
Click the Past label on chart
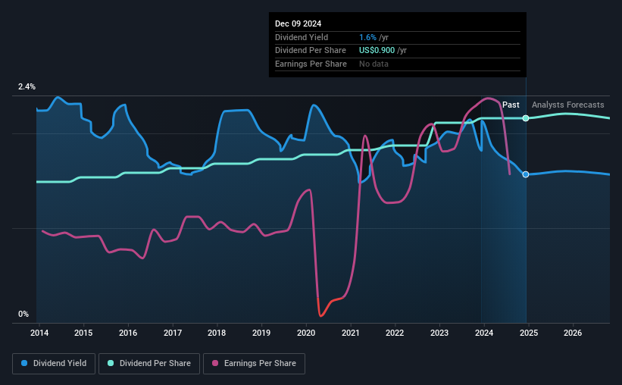pos(511,105)
